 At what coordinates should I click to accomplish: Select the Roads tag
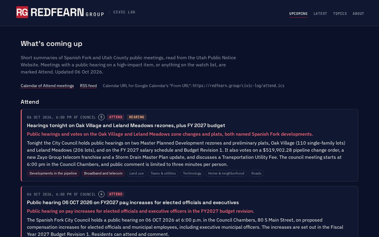(x=256, y=173)
